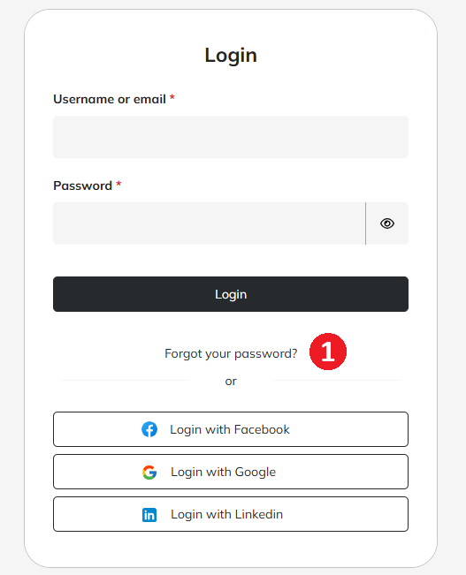Click the Password field label

[x=82, y=185]
